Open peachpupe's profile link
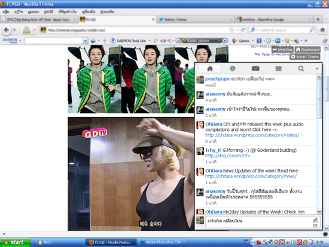 tap(217, 79)
